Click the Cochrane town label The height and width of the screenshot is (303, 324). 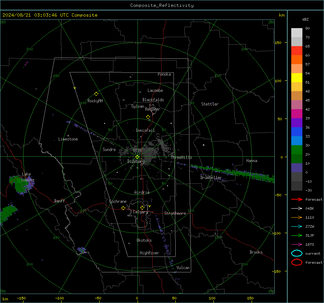click(x=118, y=201)
